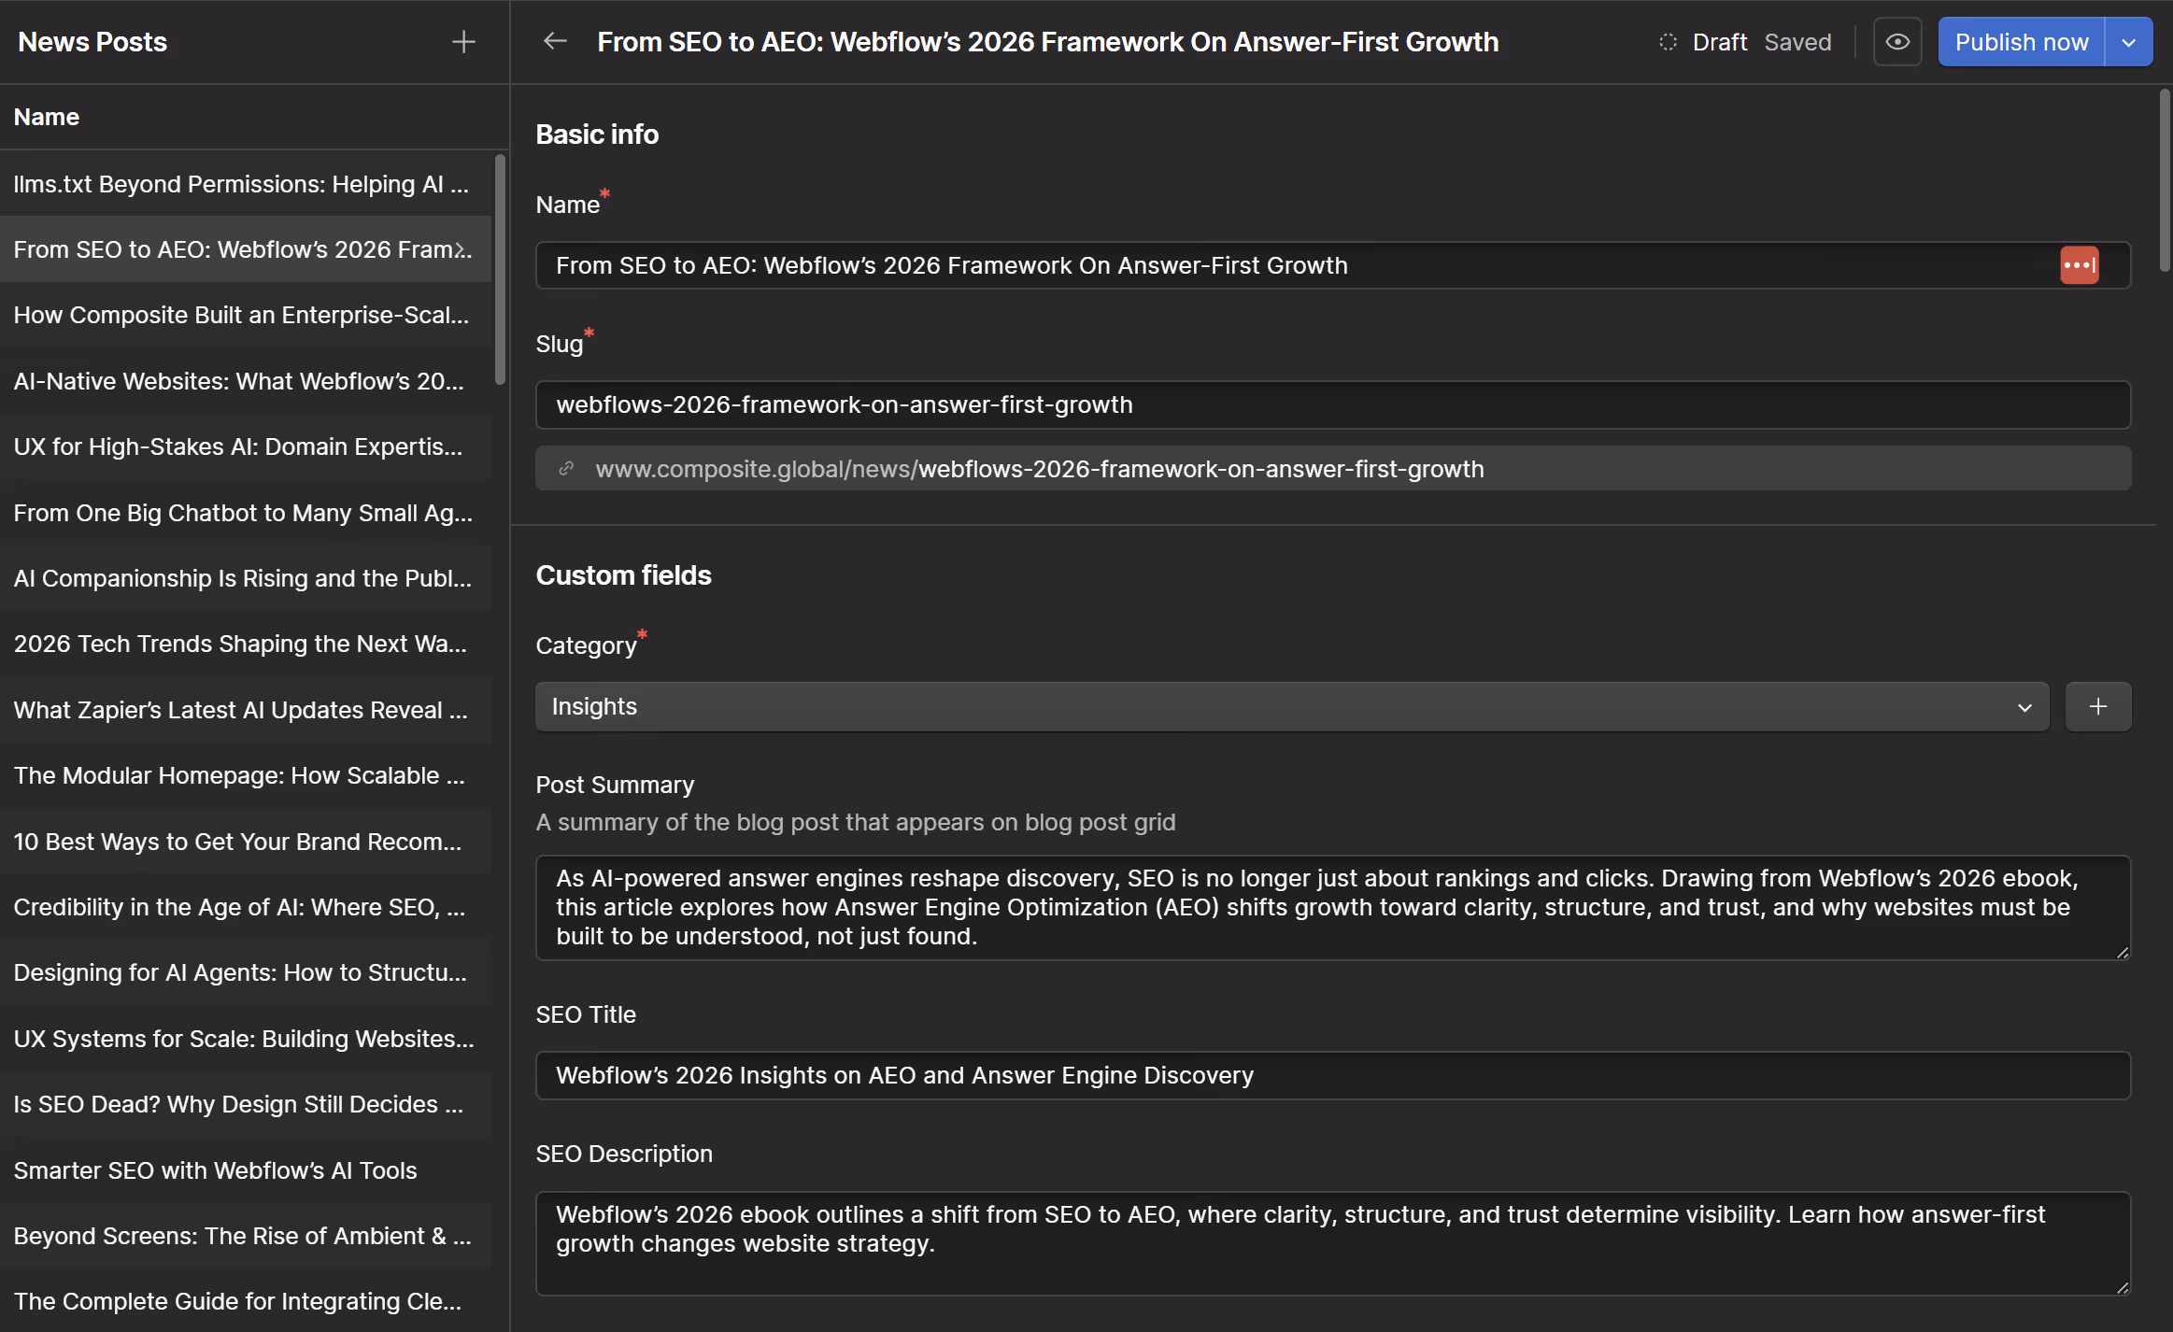
Task: Open 'From One Big Chatbot' post
Action: pos(246,513)
